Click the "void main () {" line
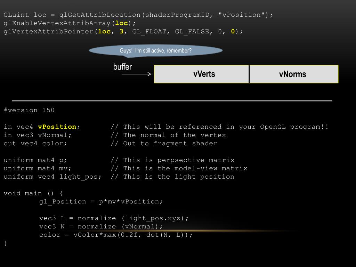 click(33, 194)
